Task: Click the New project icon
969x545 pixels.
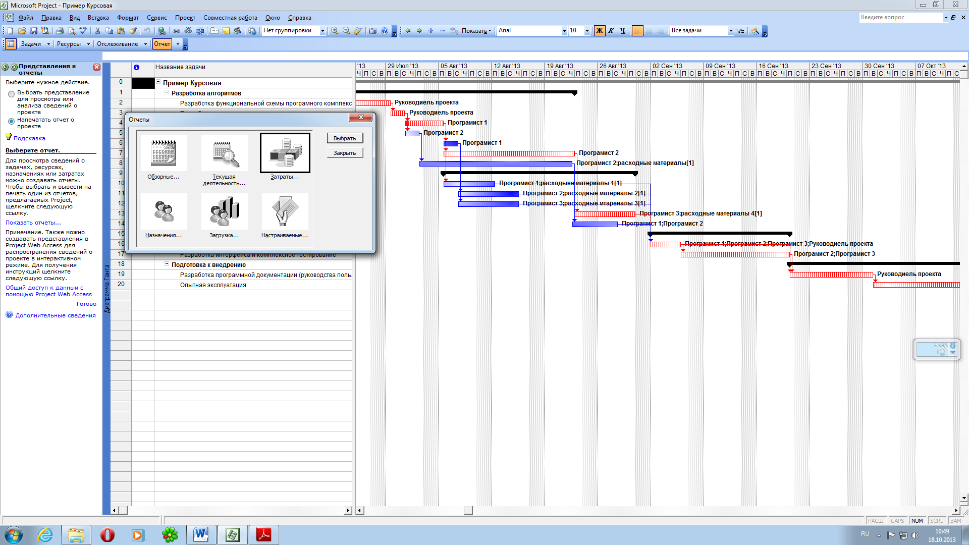Action: pyautogui.click(x=11, y=31)
